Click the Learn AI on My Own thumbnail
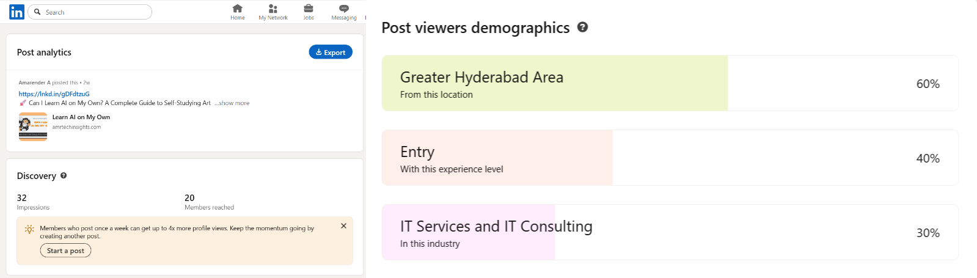 (33, 126)
